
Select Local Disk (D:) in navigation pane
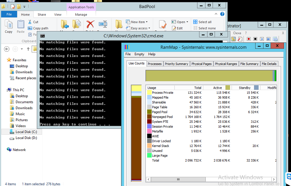point(26,138)
